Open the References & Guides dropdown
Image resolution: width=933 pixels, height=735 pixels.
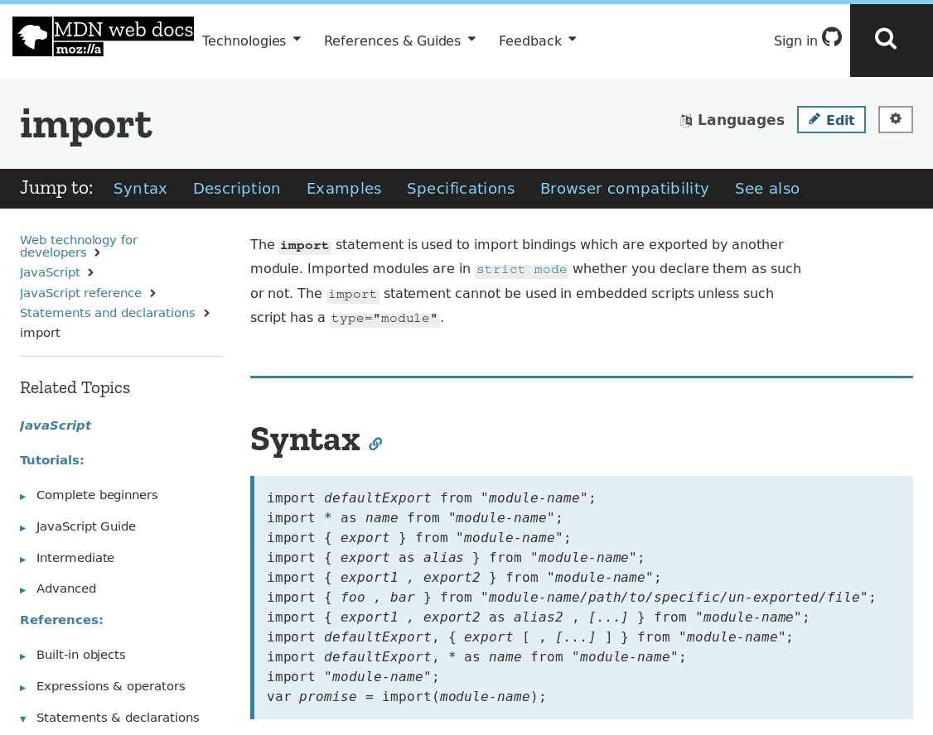click(x=400, y=41)
